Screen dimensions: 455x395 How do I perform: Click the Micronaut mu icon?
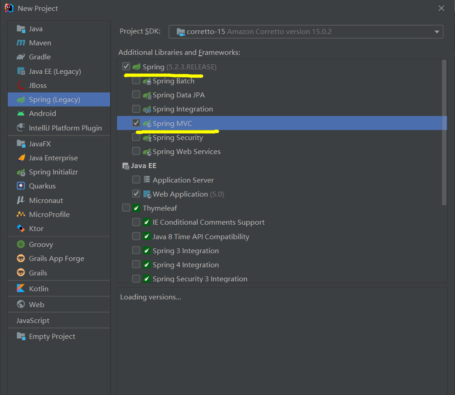point(21,200)
